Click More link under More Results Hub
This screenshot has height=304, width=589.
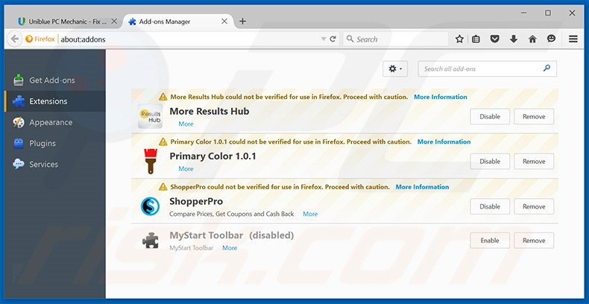[x=186, y=124]
